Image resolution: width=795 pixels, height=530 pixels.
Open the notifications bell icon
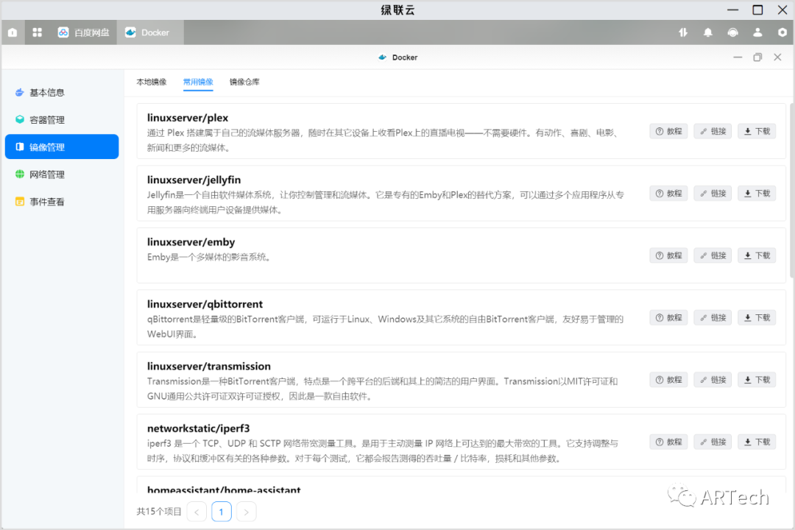click(x=708, y=32)
